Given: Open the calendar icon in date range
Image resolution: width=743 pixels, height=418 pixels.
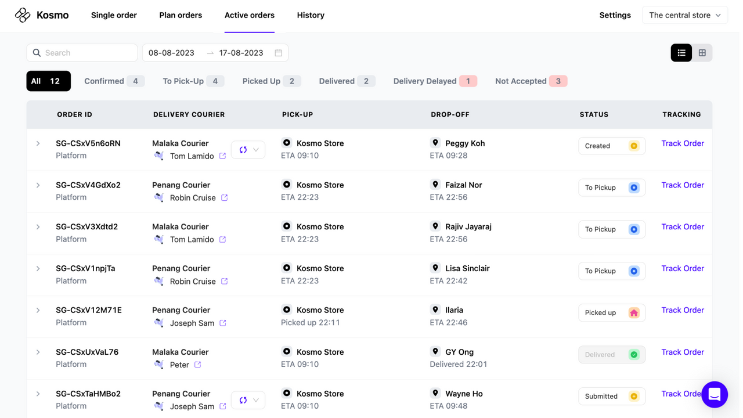Looking at the screenshot, I should (x=279, y=53).
